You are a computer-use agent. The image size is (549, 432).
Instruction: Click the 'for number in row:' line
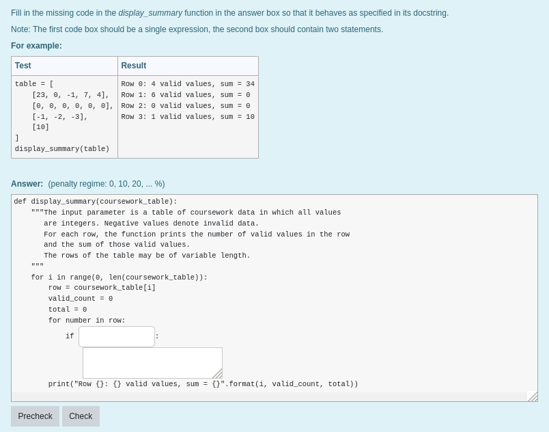coord(86,320)
